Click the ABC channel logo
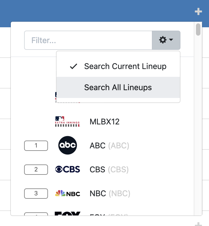Screen dimensions: 209x226 67,145
